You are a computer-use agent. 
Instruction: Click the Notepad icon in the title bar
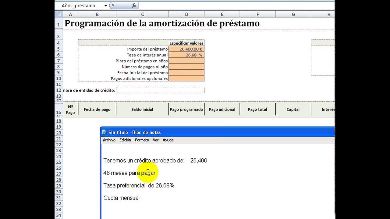click(104, 132)
